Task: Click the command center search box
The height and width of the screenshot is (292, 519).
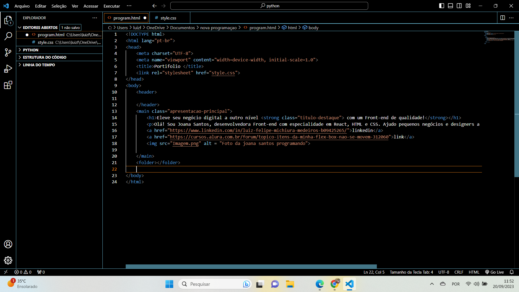Action: tap(269, 6)
